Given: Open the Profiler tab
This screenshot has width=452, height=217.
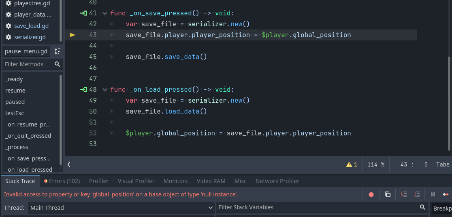Looking at the screenshot, I should (x=99, y=181).
